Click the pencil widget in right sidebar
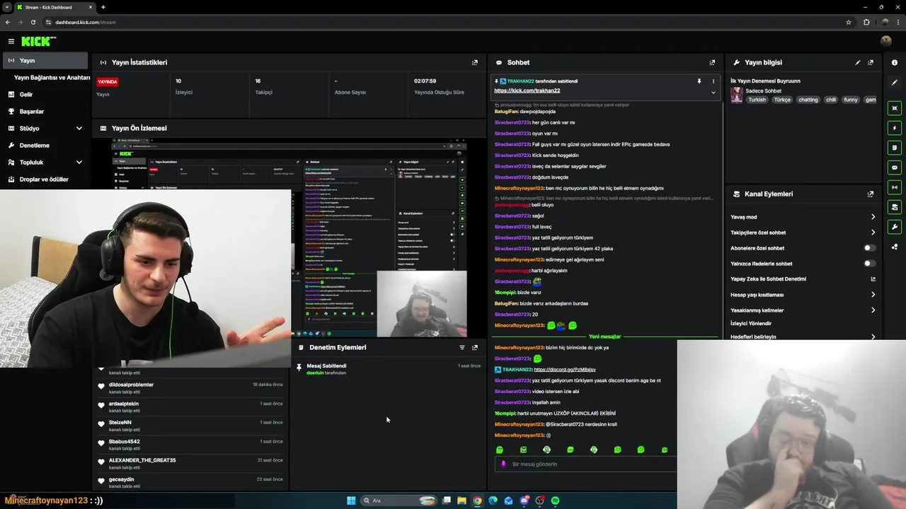Viewport: 906px width, 509px height. tap(895, 83)
